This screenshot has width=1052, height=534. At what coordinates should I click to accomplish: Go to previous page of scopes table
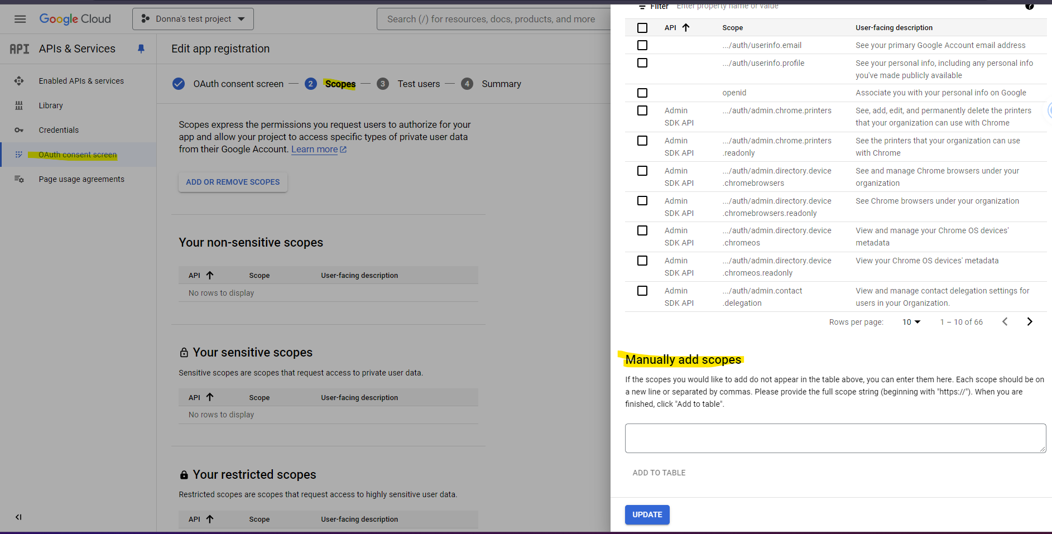(x=1005, y=322)
